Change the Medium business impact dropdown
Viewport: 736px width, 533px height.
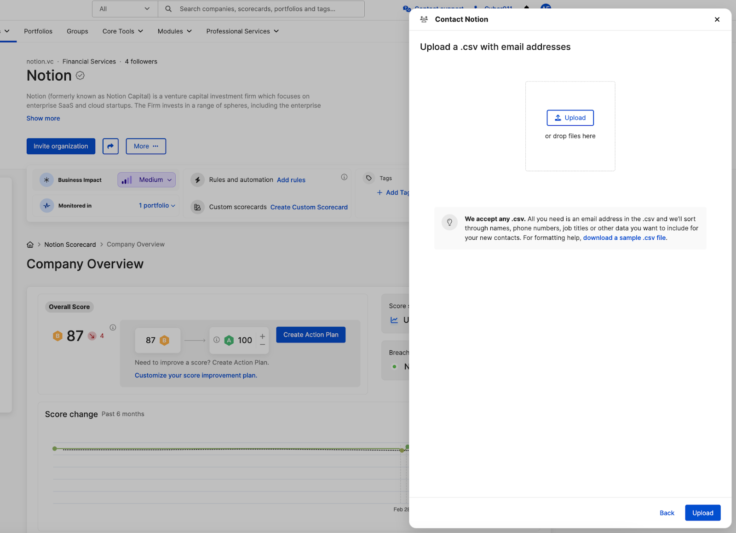pos(146,180)
